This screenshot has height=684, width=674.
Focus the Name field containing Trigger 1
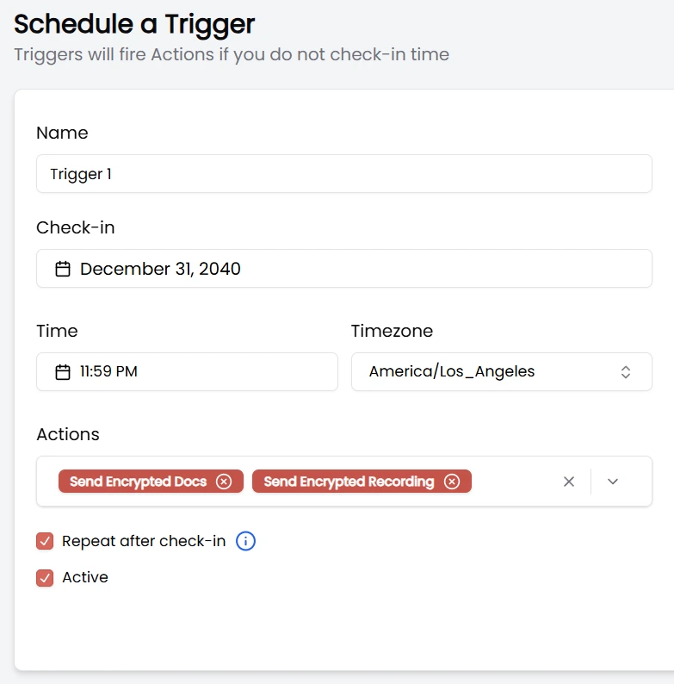[x=344, y=174]
